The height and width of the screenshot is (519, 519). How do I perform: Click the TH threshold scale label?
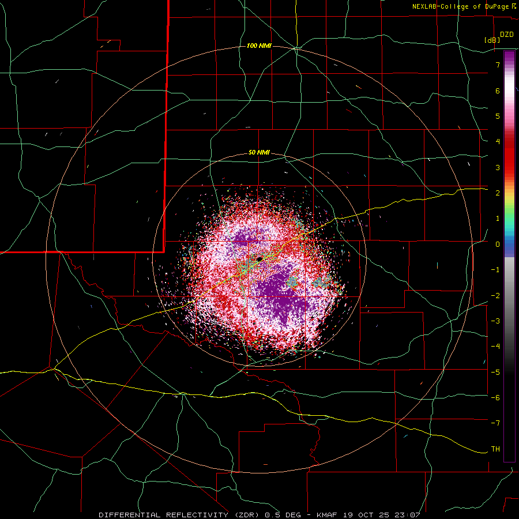[495, 449]
